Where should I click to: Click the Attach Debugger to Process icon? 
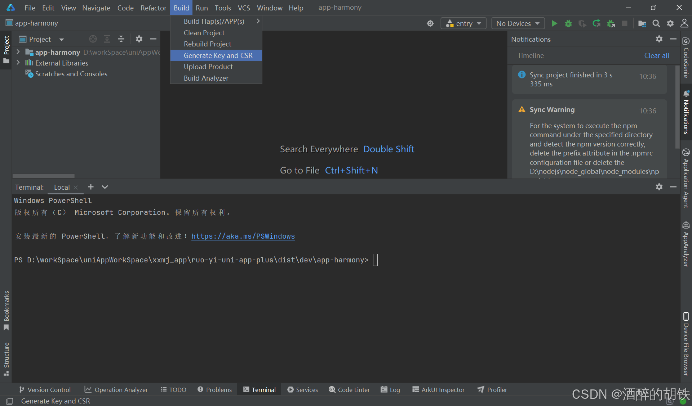click(x=611, y=24)
